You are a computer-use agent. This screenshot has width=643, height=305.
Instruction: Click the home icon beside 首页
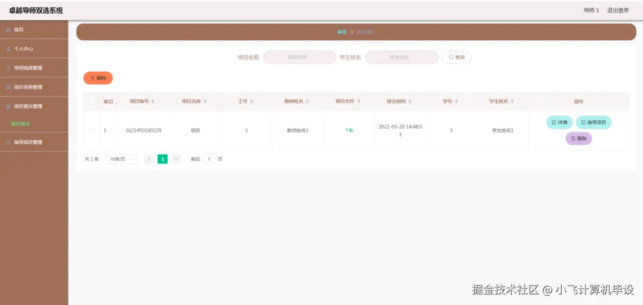8,30
